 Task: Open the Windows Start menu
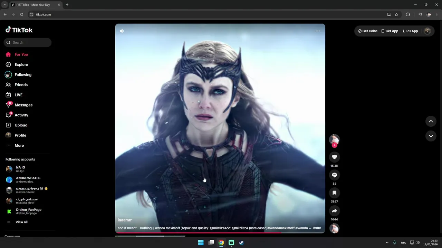[x=201, y=242]
